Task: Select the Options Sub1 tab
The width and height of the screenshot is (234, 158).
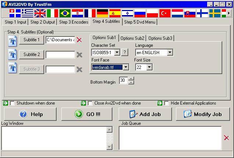Action: 104,38
